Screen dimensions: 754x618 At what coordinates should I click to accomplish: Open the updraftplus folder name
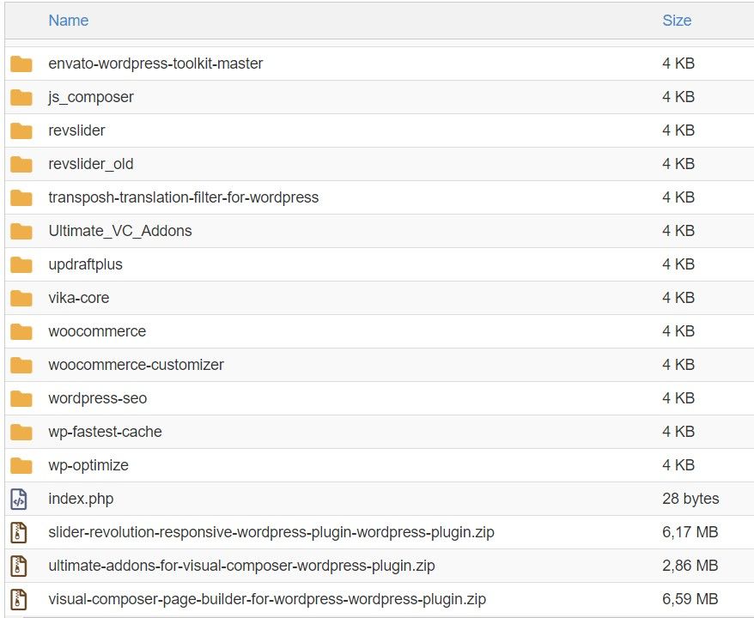(85, 264)
